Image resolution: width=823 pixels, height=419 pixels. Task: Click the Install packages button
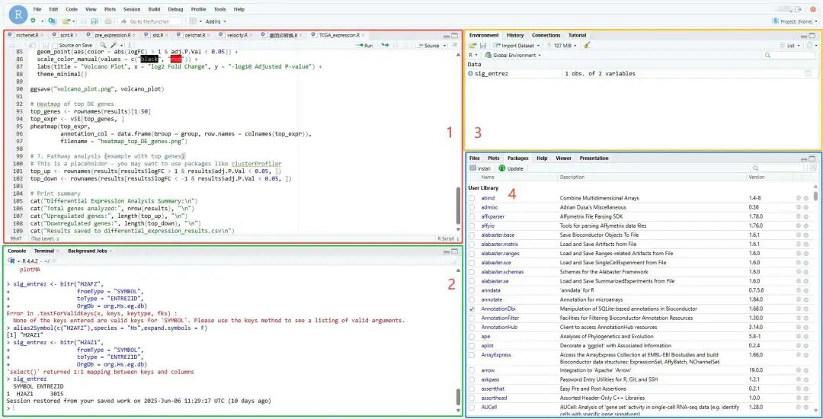pos(480,168)
